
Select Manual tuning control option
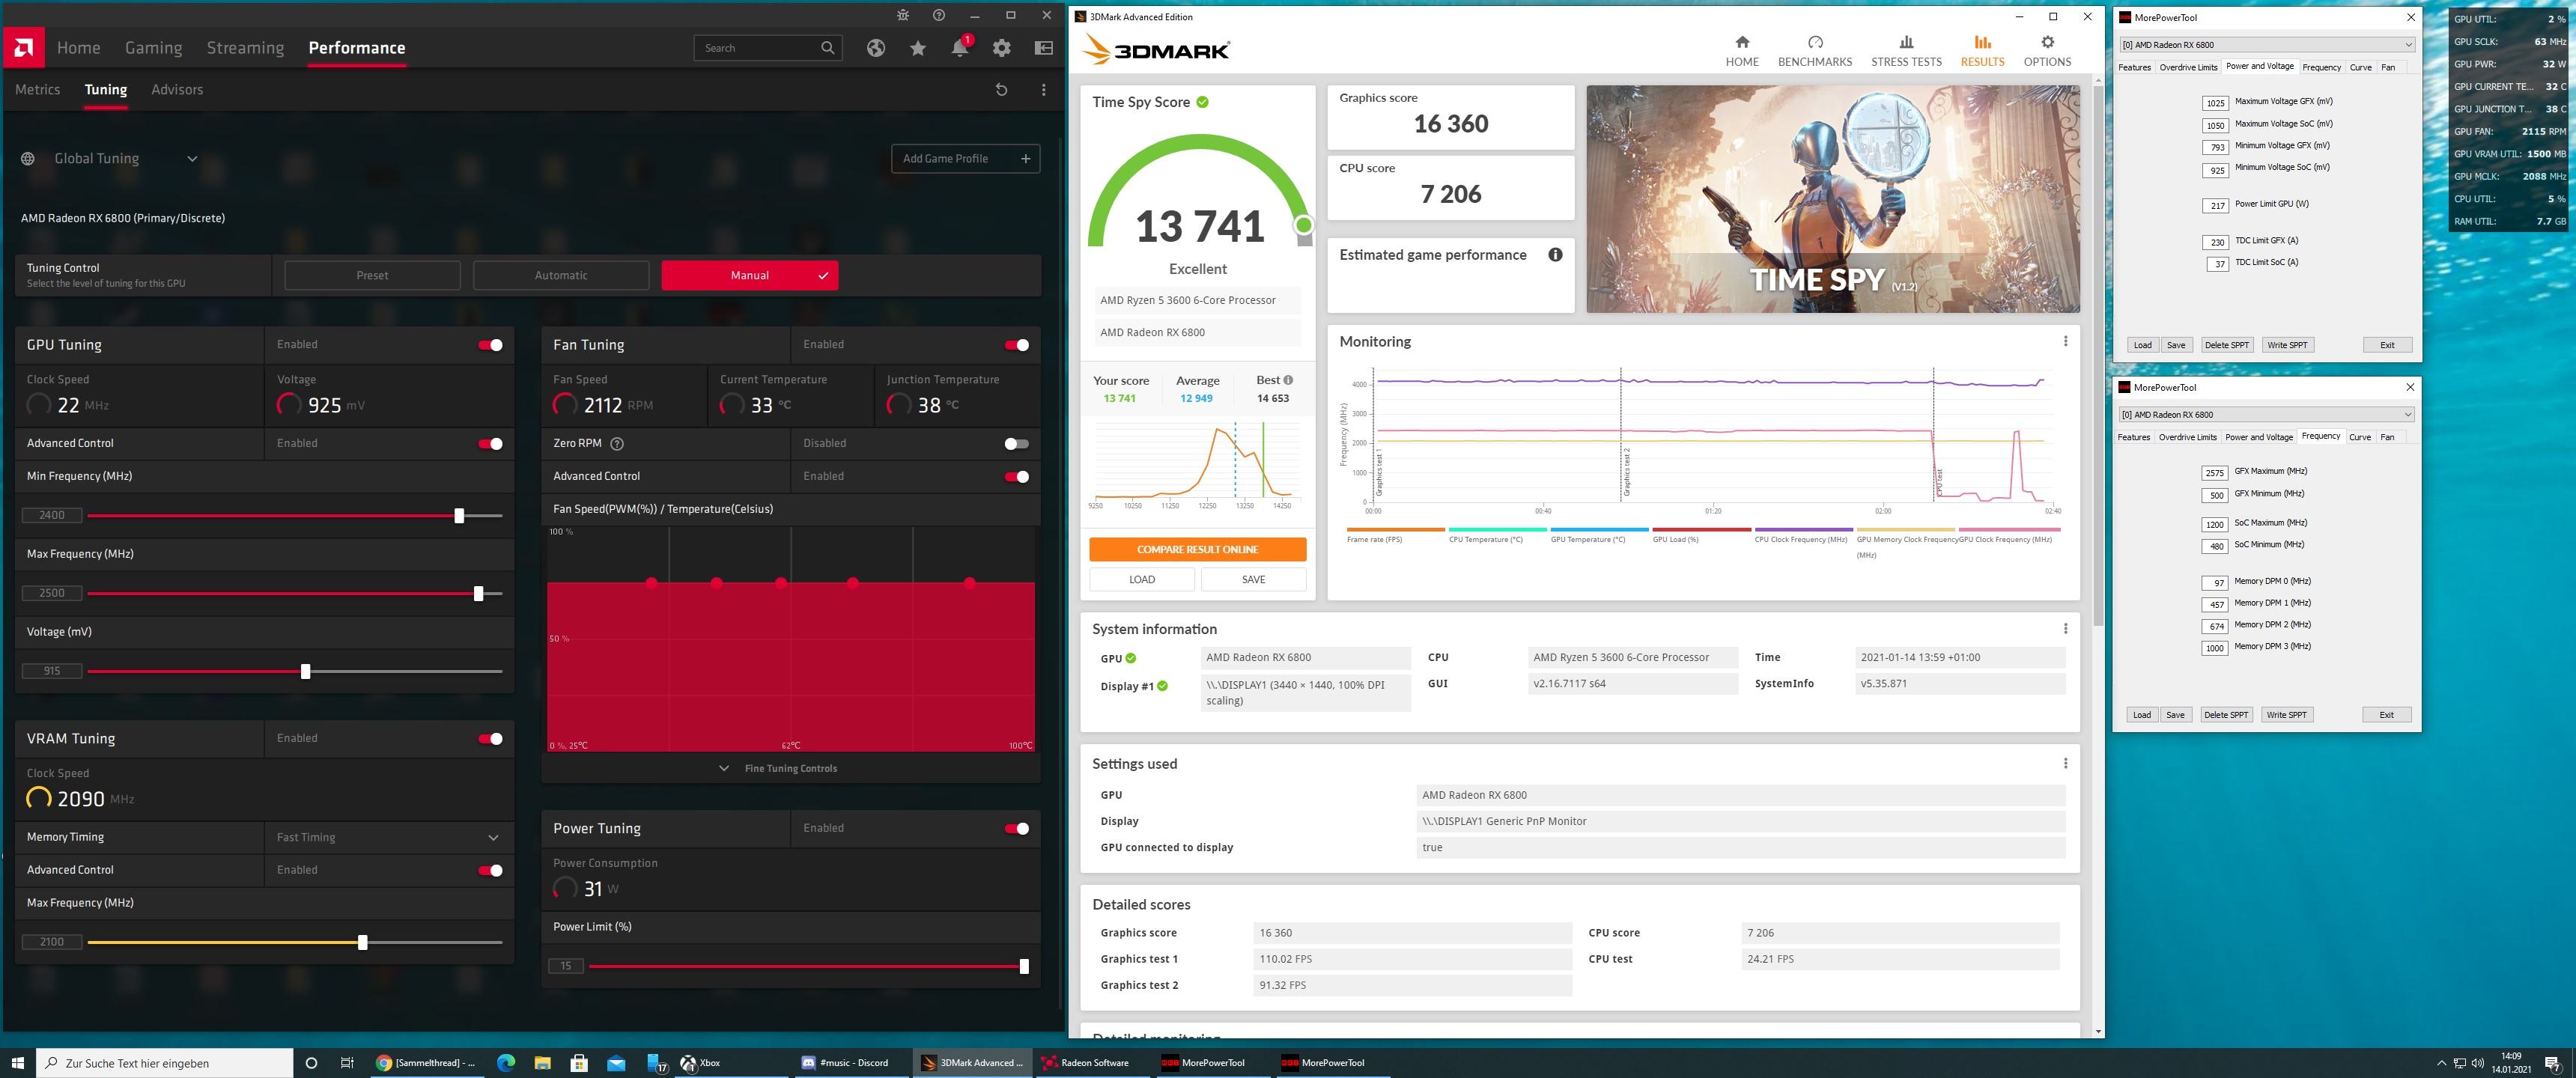click(x=750, y=276)
